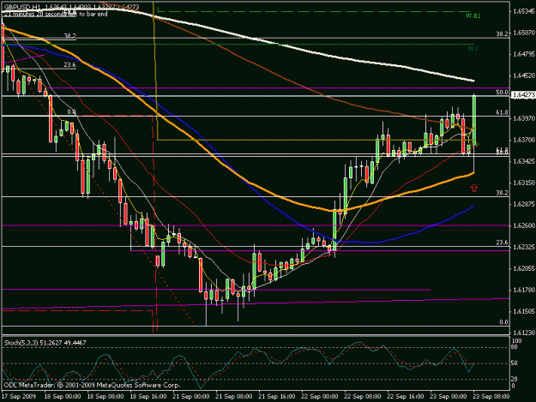The image size is (536, 402).
Task: Click the W-R1 pivot level label
Action: point(473,15)
